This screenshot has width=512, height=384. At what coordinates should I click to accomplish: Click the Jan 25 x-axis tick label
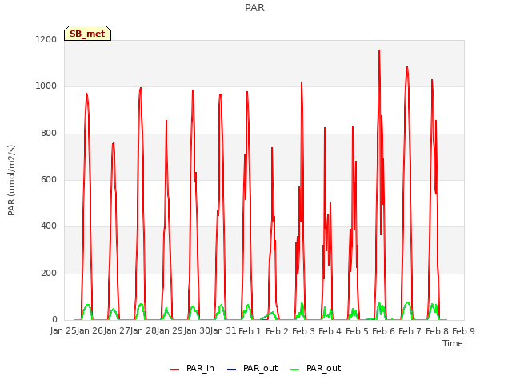coord(63,330)
